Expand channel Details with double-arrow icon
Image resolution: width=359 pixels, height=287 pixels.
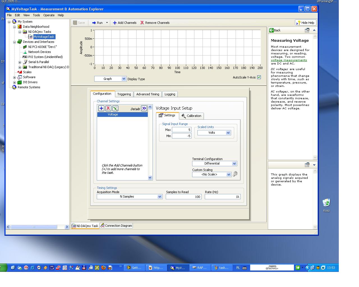click(x=144, y=108)
